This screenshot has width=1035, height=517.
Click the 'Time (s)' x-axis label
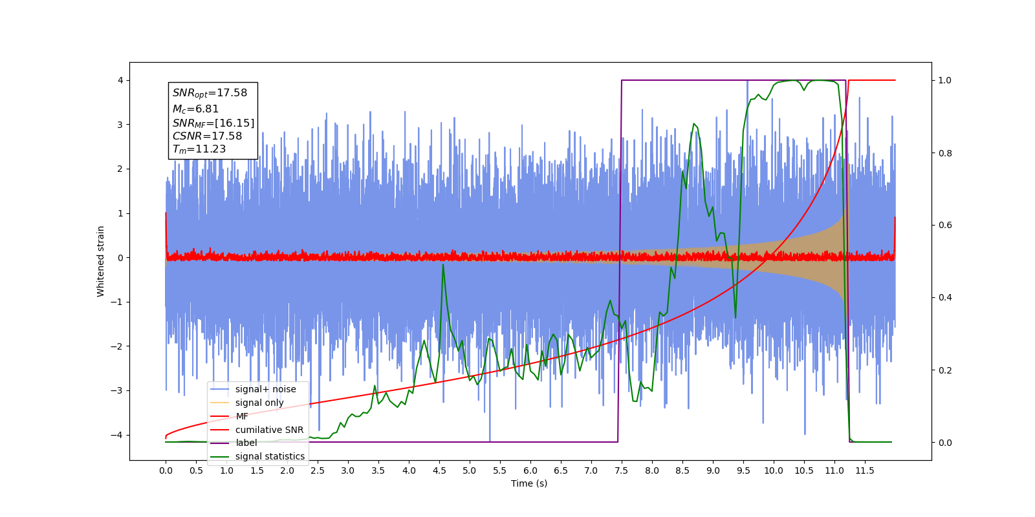529,483
